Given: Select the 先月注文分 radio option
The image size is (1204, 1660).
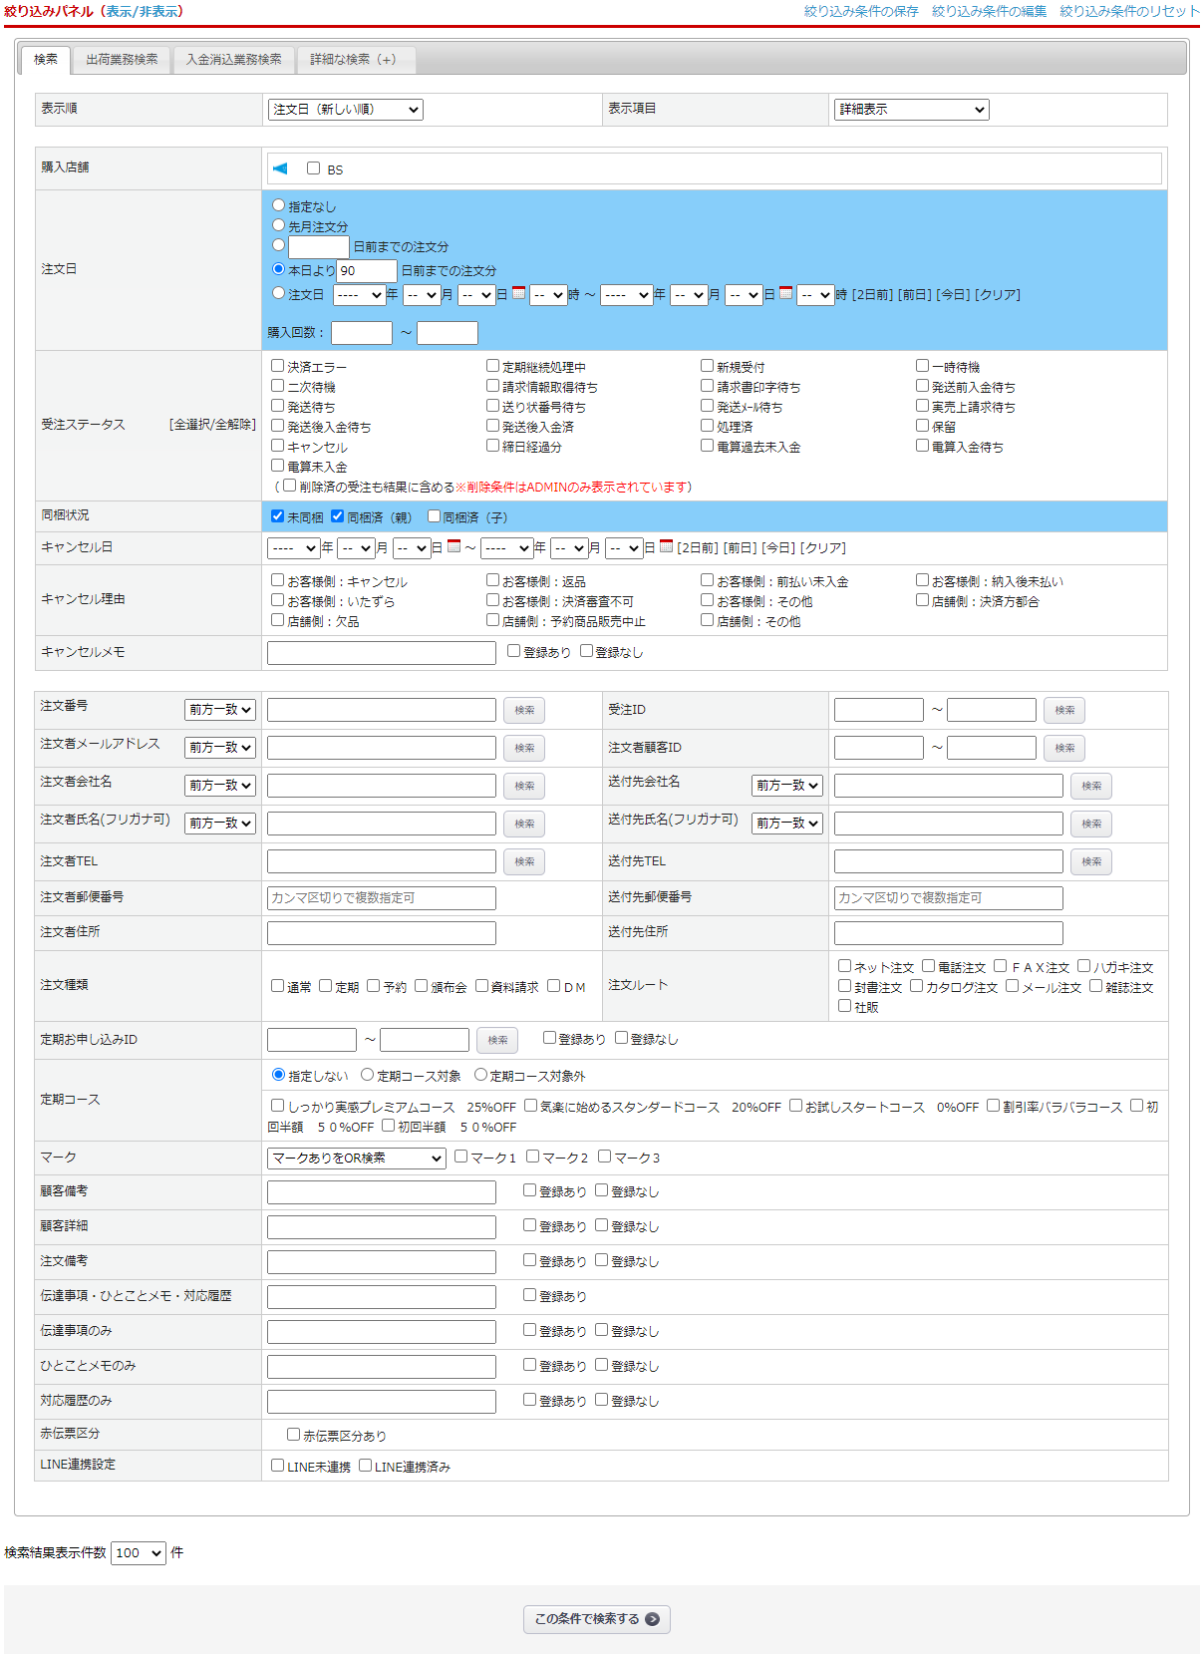Looking at the screenshot, I should pos(279,225).
